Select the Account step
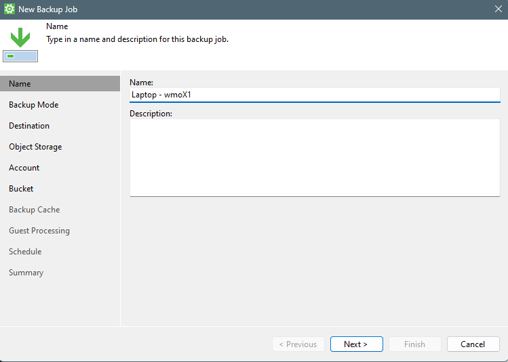Image resolution: width=508 pixels, height=362 pixels. coord(24,168)
